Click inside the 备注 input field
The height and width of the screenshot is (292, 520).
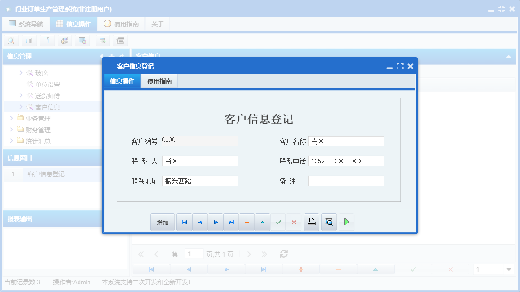coord(346,180)
